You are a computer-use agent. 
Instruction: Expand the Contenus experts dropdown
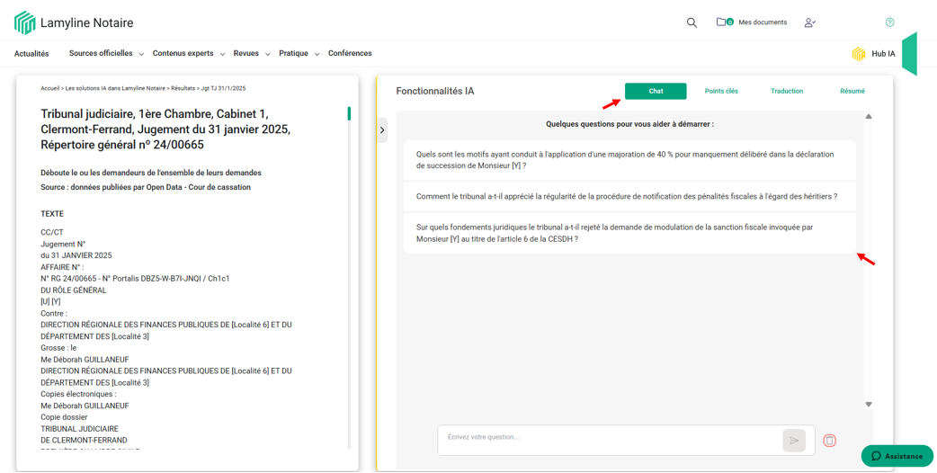pyautogui.click(x=188, y=54)
